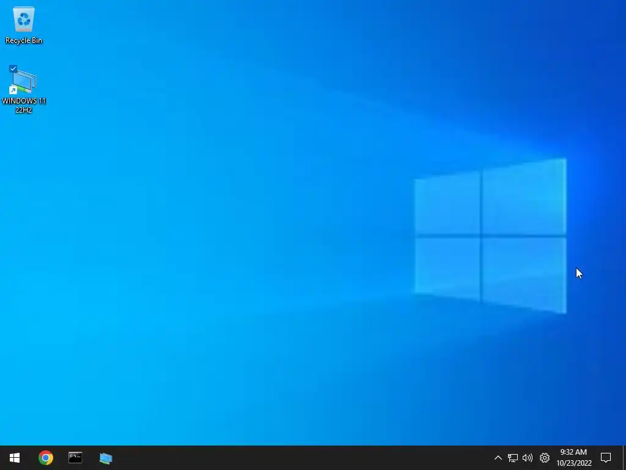This screenshot has height=470, width=626.
Task: Open Command Prompt from the taskbar
Action: [75, 458]
